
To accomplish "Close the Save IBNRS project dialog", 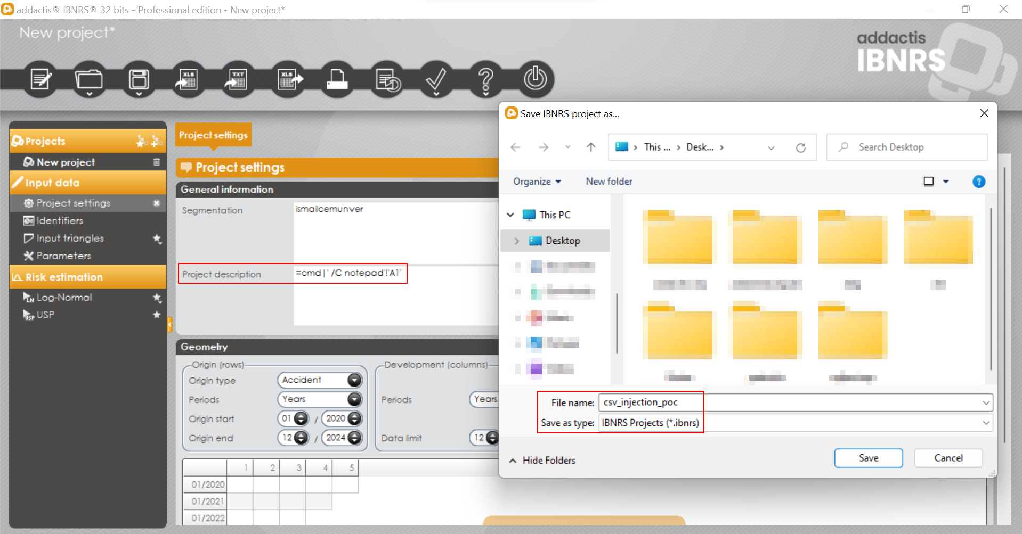I will point(984,113).
